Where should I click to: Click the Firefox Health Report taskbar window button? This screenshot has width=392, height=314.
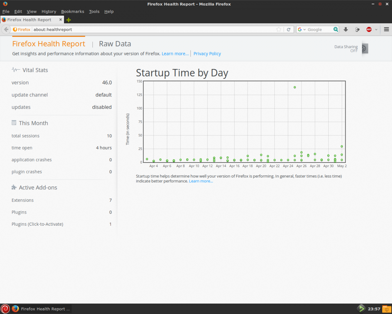pyautogui.click(x=41, y=308)
